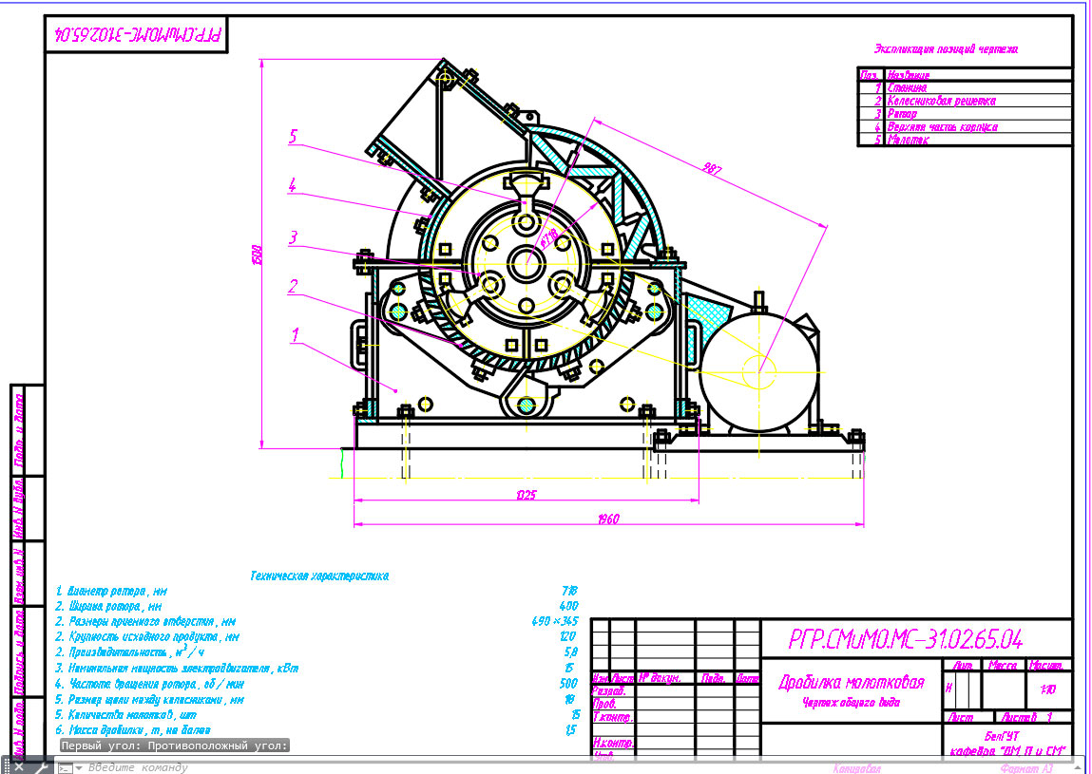
Task: Select the value 718
Action: (x=569, y=591)
